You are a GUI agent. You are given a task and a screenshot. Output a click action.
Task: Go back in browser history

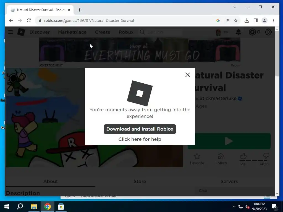(11, 20)
